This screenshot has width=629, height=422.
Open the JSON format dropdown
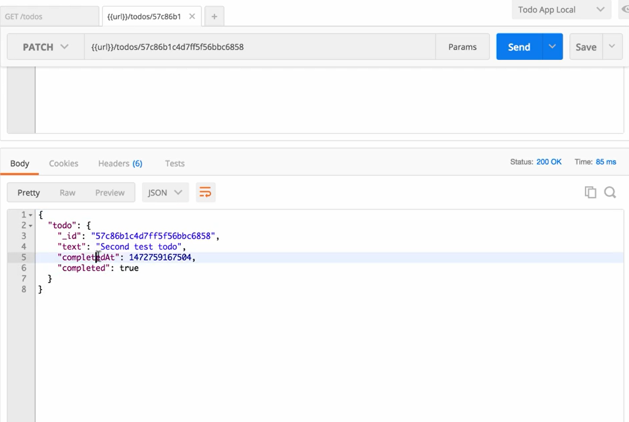[x=164, y=192]
